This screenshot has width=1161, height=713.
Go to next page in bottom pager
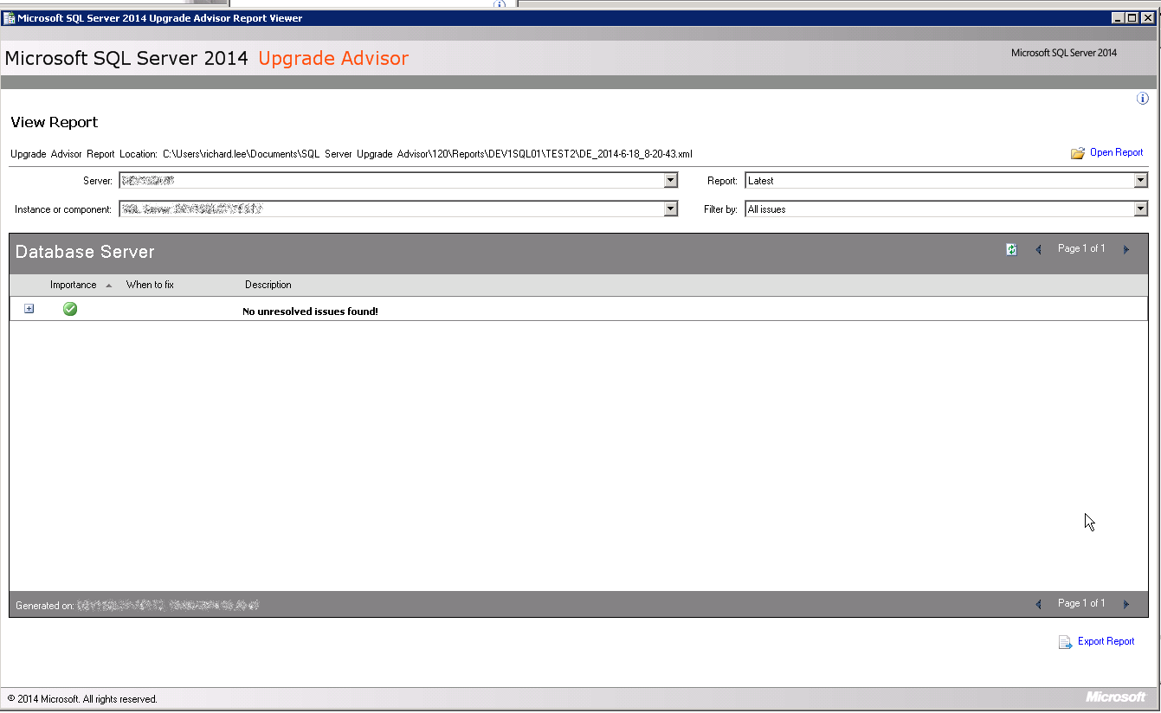tap(1126, 605)
